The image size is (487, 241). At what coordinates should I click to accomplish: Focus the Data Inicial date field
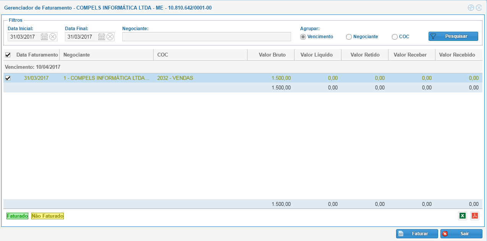(24, 37)
